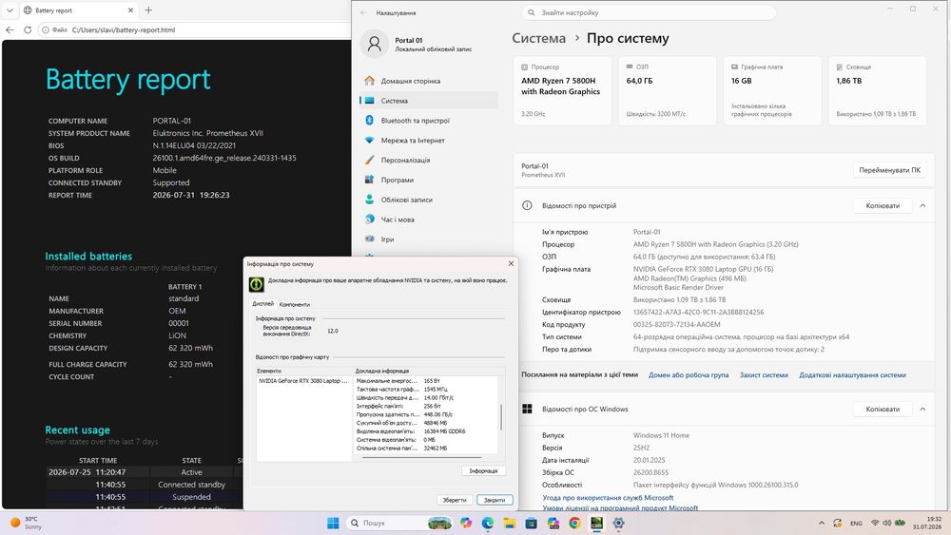Click the Wi-Fi icon in system tray
The width and height of the screenshot is (951, 535).
pos(875,523)
